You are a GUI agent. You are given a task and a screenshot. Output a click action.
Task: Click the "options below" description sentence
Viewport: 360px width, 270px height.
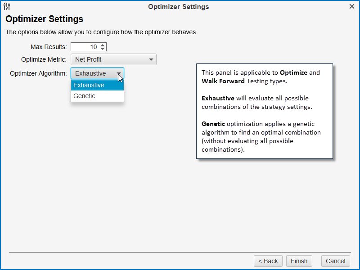pos(101,32)
